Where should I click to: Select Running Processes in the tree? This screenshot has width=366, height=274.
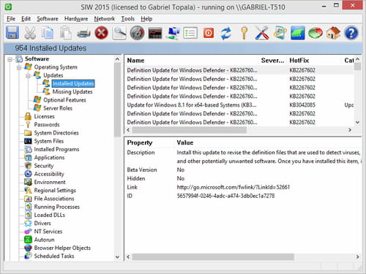56,207
